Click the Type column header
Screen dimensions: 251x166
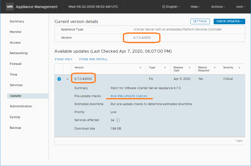152,67
